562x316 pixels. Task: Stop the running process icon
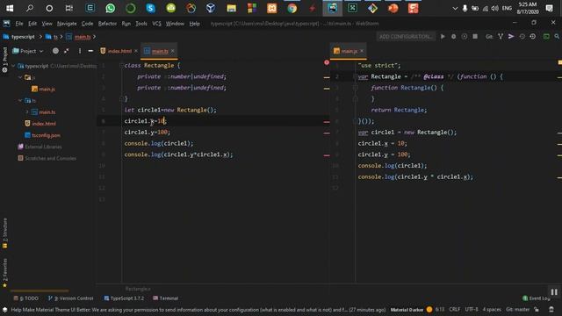point(475,37)
